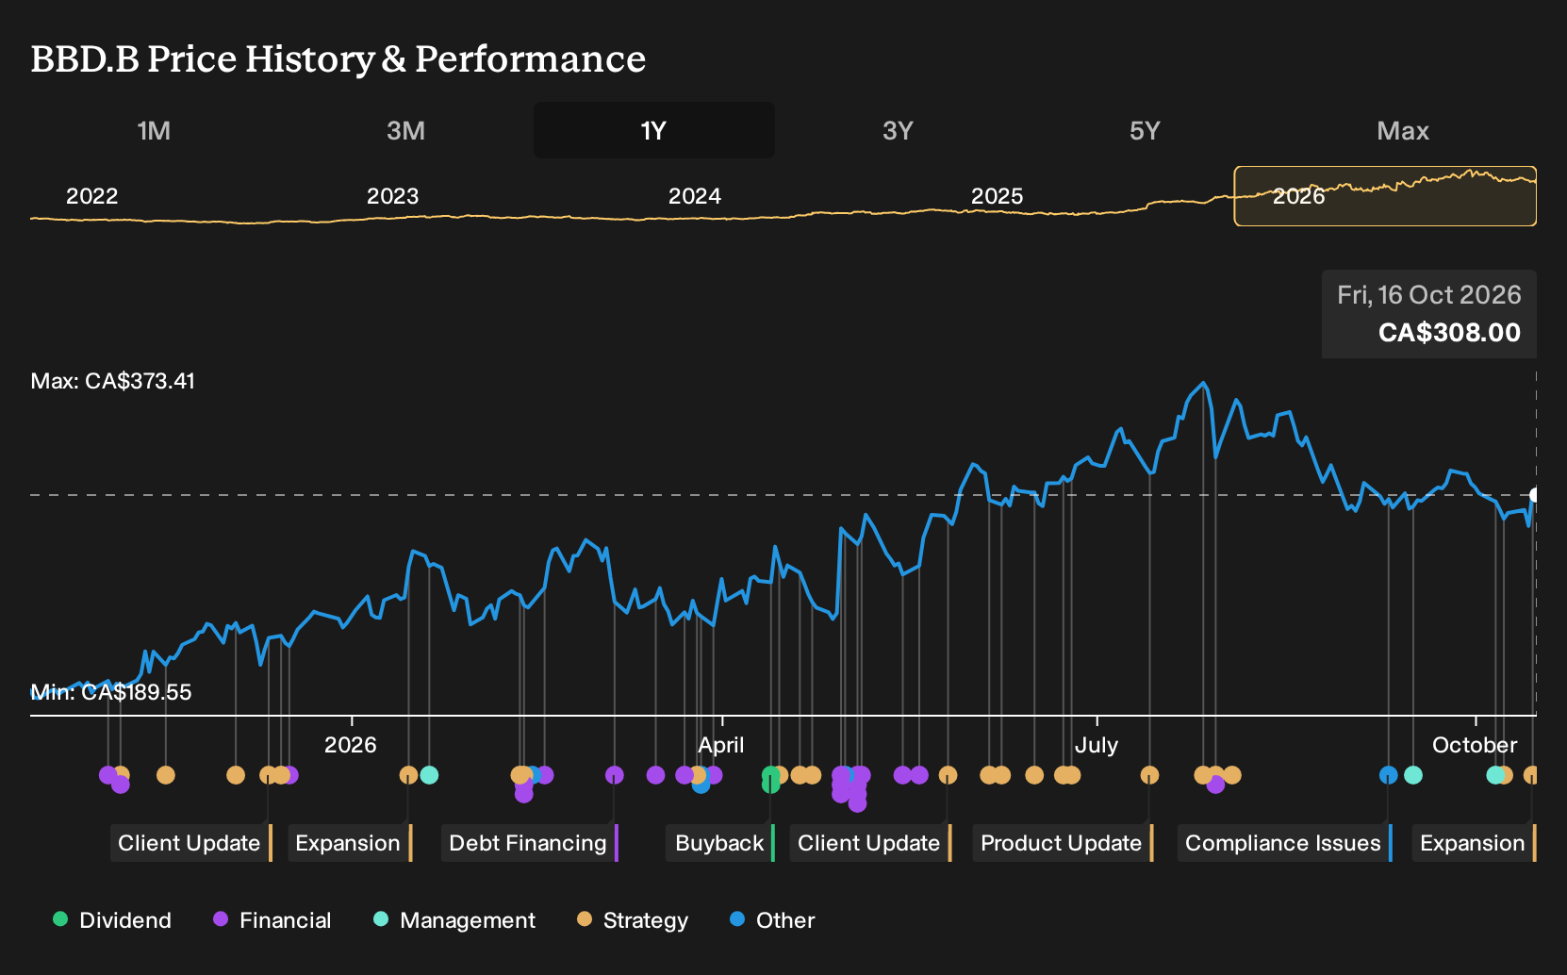The image size is (1567, 975).
Task: Open Expansion label after Compliance Issues
Action: tap(1475, 843)
